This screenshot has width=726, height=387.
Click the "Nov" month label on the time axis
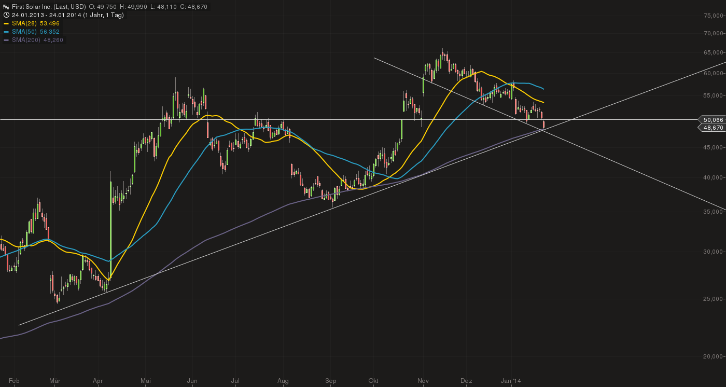tap(423, 381)
